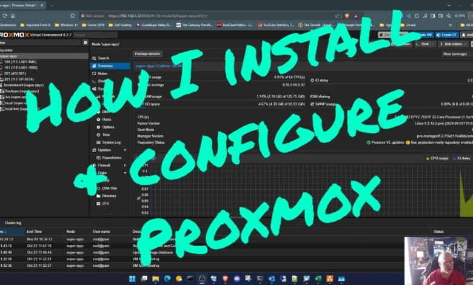Show more bookmarks with the double chevron

(451, 25)
